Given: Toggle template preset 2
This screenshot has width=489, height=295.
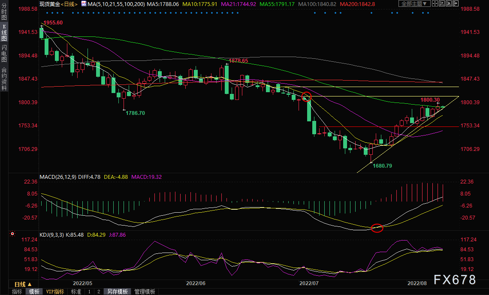Looking at the screenshot, I should tap(99, 292).
